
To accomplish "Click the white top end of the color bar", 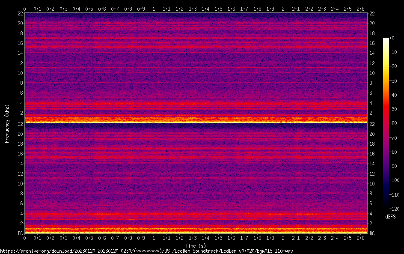I will click(x=386, y=39).
